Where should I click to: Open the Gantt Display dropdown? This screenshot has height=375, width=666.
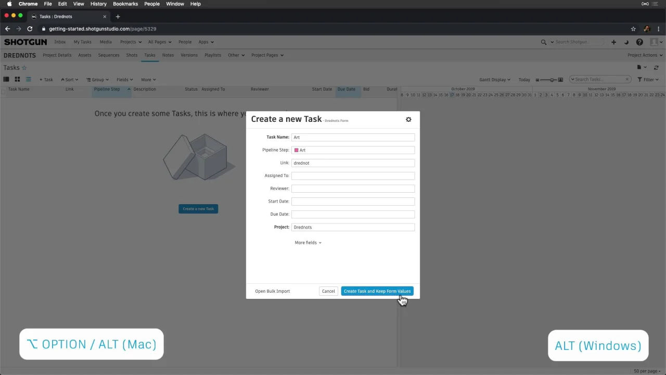495,80
